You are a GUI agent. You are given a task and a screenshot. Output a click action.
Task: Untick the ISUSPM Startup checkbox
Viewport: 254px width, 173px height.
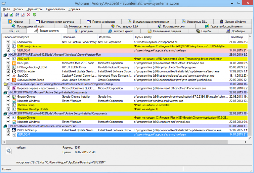click(x=8, y=130)
